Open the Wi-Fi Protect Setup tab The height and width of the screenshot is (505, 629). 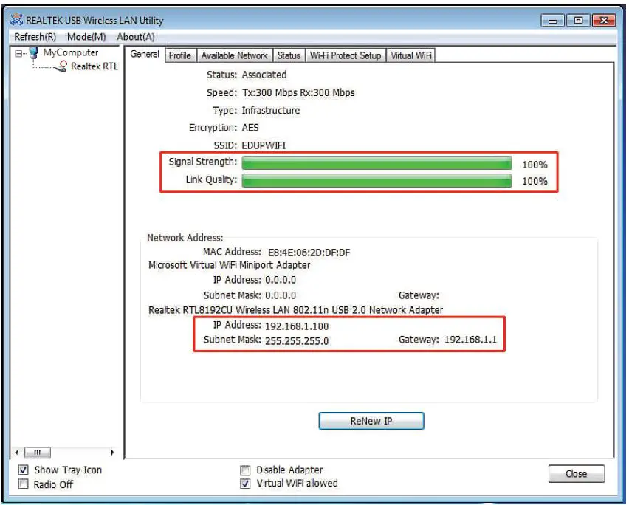pyautogui.click(x=346, y=55)
